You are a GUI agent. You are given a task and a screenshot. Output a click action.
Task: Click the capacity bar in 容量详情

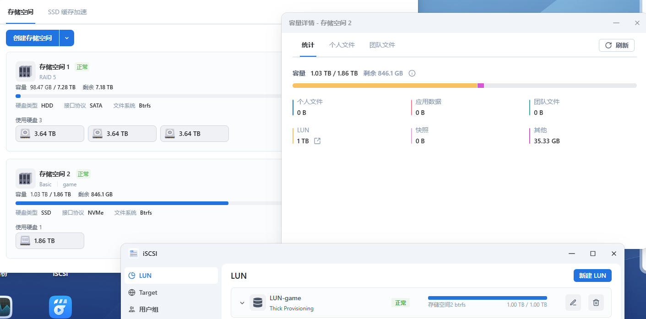[465, 86]
